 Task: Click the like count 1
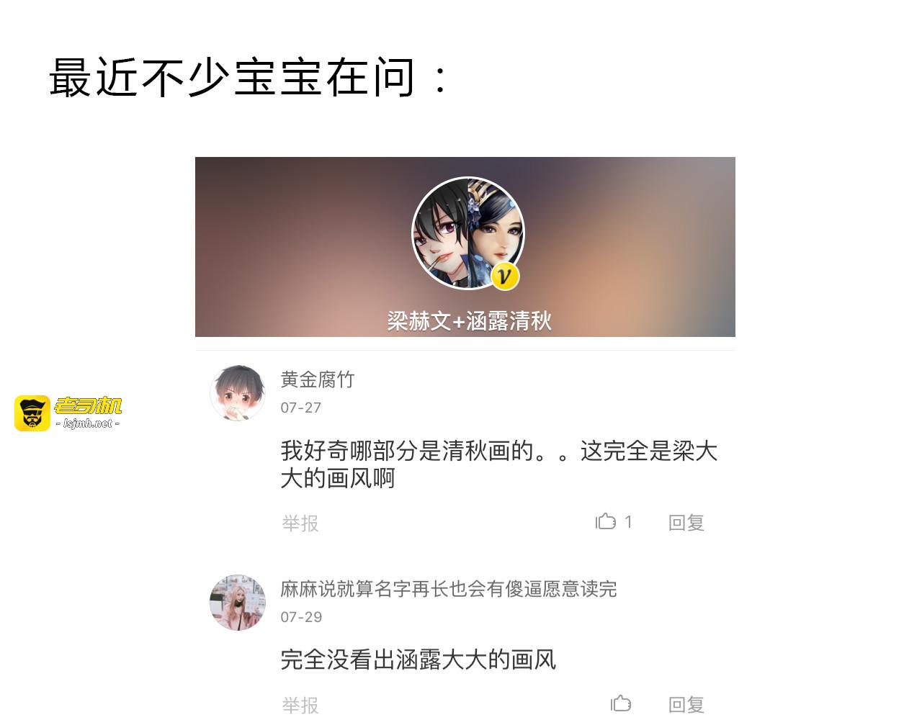(x=628, y=521)
